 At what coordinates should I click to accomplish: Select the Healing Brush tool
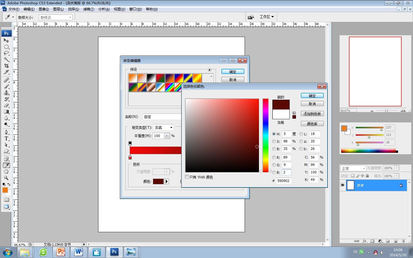[x=6, y=80]
